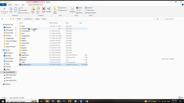Open Chrome from the taskbar
This screenshot has height=103, width=184.
point(53,101)
